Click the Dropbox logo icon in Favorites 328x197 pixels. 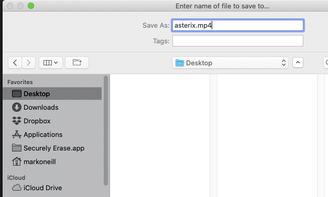point(17,121)
